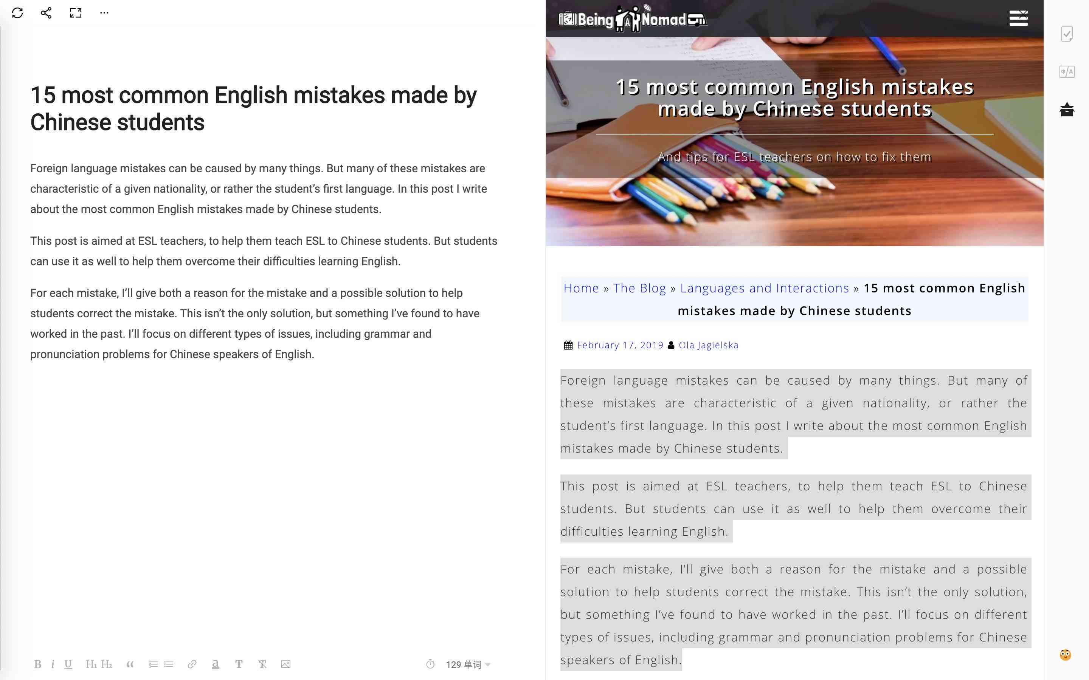
Task: Click the hamburger navigation menu icon
Action: 1019,17
